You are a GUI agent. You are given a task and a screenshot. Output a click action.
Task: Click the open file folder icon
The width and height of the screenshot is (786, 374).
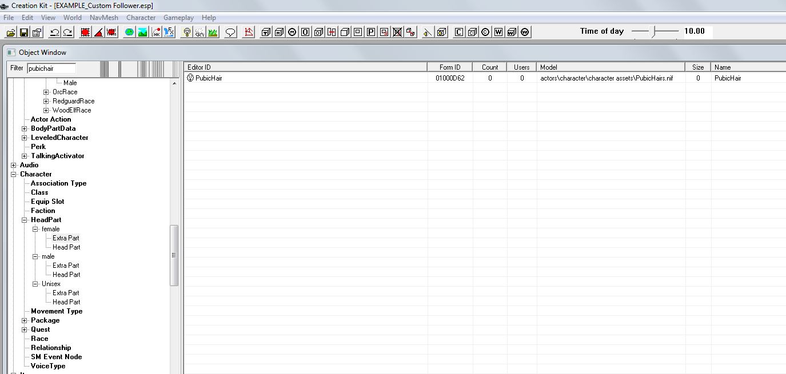(11, 32)
